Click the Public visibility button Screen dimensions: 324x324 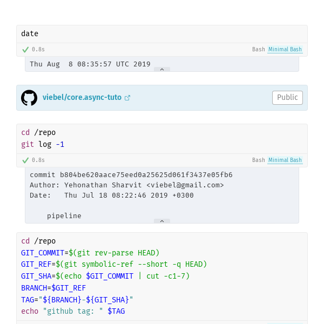point(287,98)
